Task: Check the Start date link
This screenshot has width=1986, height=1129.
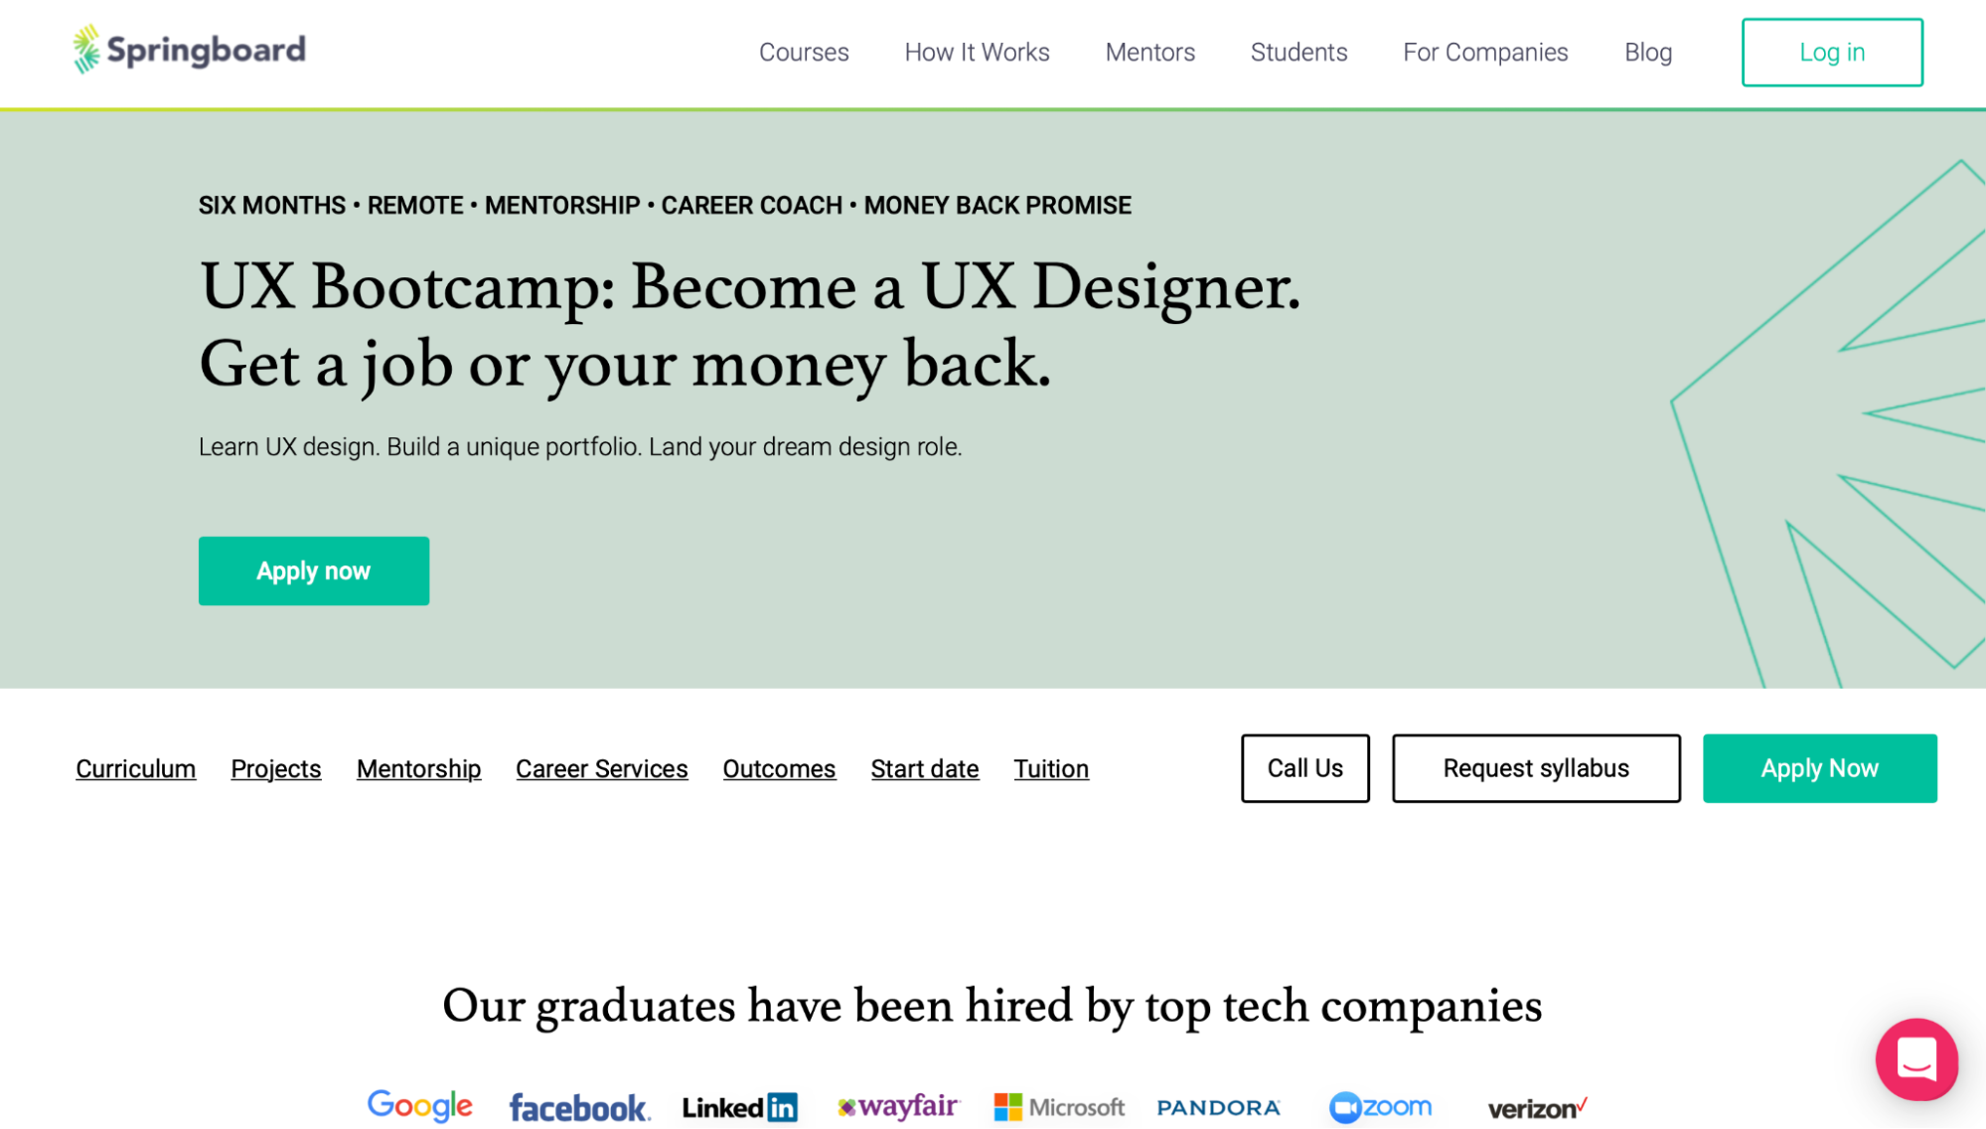Action: coord(924,767)
